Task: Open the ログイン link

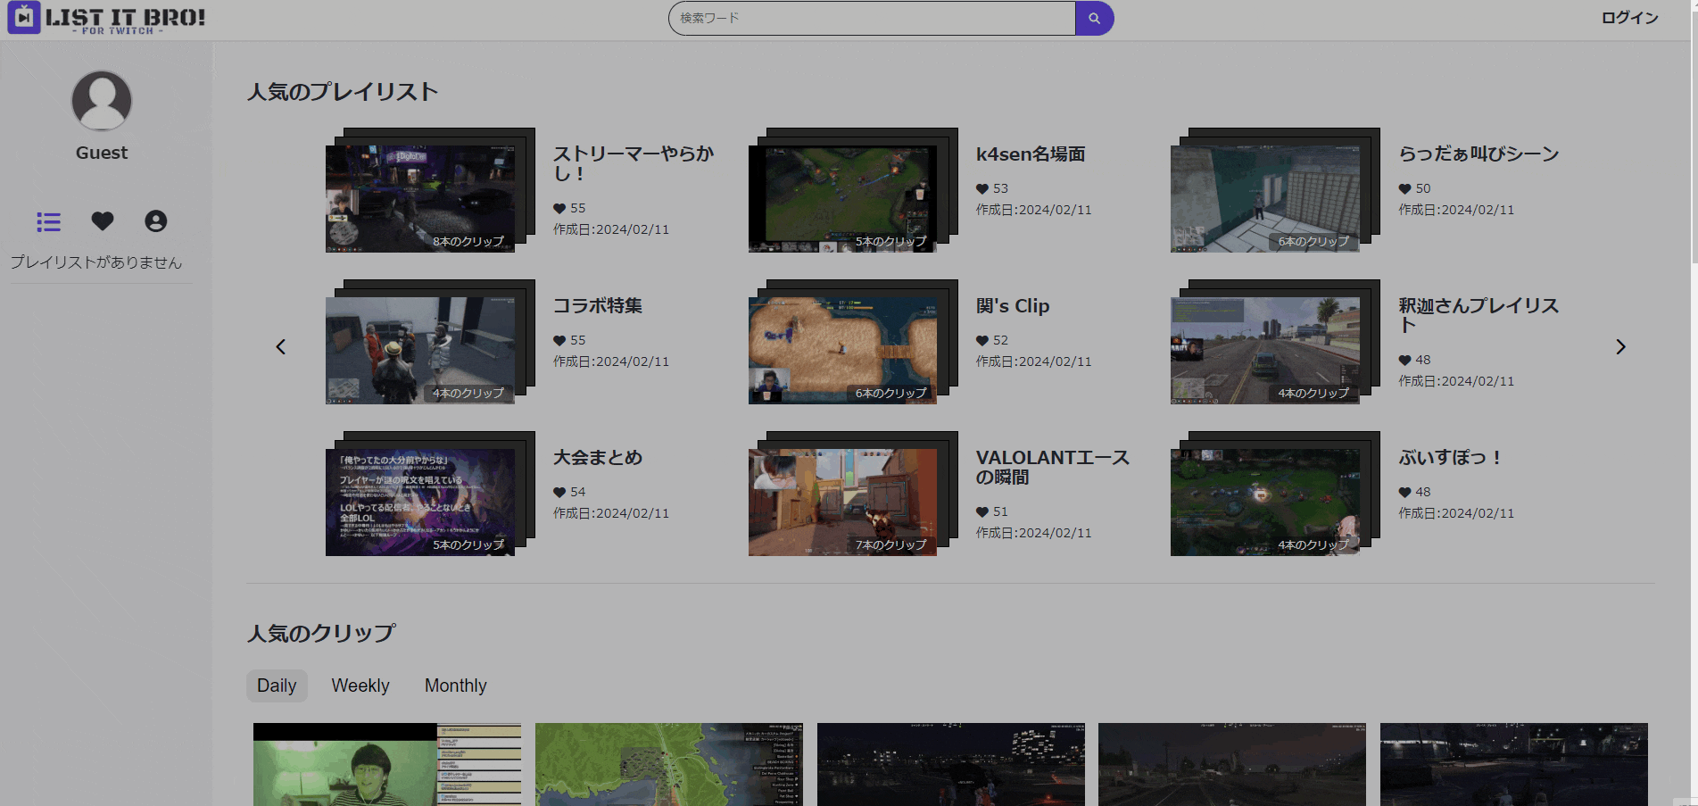Action: 1629,18
